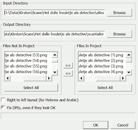Enable Right to left layout checkbox
Image resolution: width=138 pixels, height=130 pixels.
coord(3,100)
